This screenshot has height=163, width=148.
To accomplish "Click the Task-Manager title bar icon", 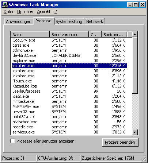I will 5,5.
